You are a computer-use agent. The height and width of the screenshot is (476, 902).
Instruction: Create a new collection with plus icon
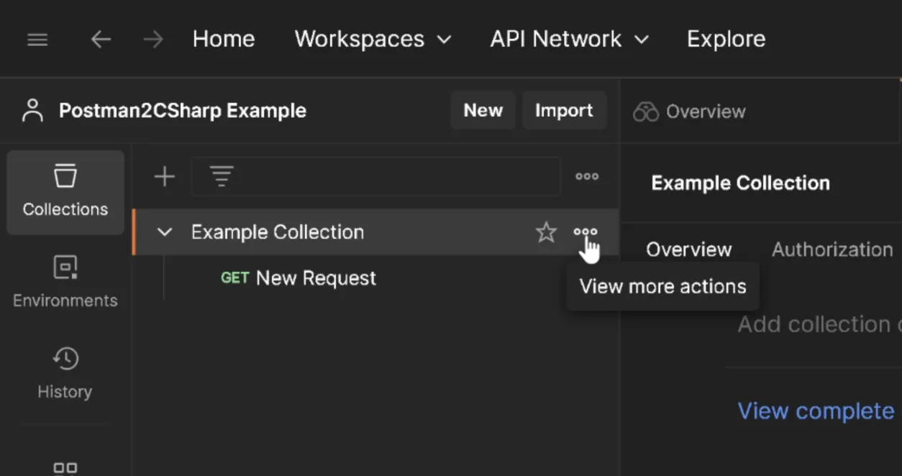point(165,176)
